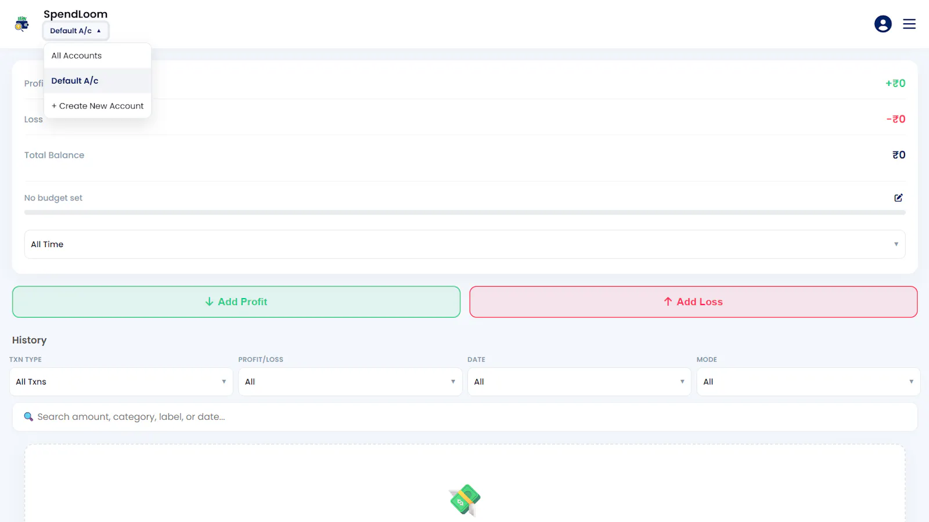Choose Default A/c in the account menu
Image resolution: width=929 pixels, height=522 pixels.
pyautogui.click(x=98, y=81)
